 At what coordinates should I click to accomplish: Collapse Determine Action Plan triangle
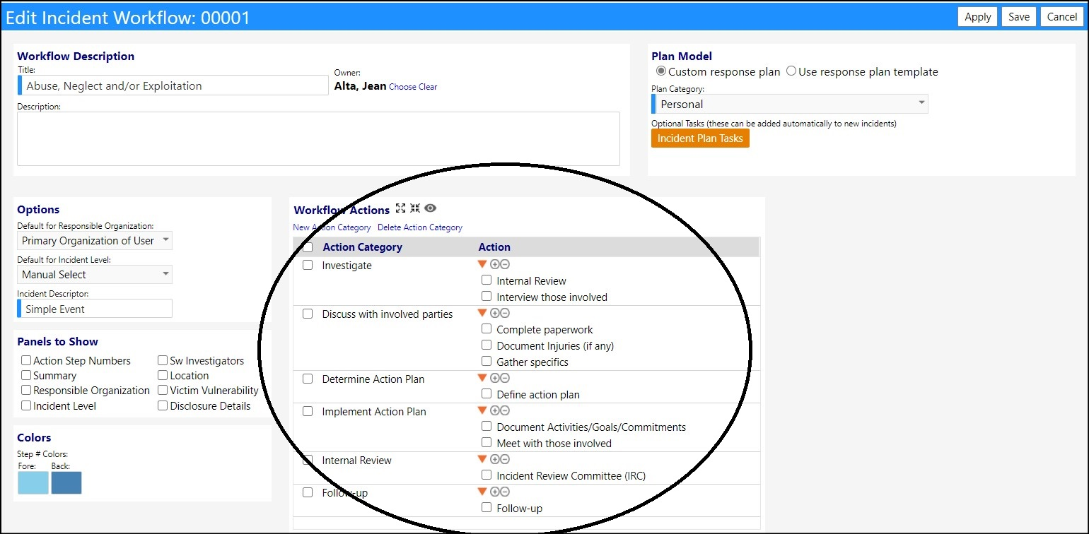[x=482, y=378]
